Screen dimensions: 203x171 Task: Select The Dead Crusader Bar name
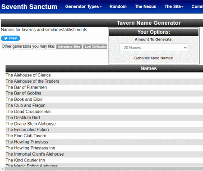point(28,112)
